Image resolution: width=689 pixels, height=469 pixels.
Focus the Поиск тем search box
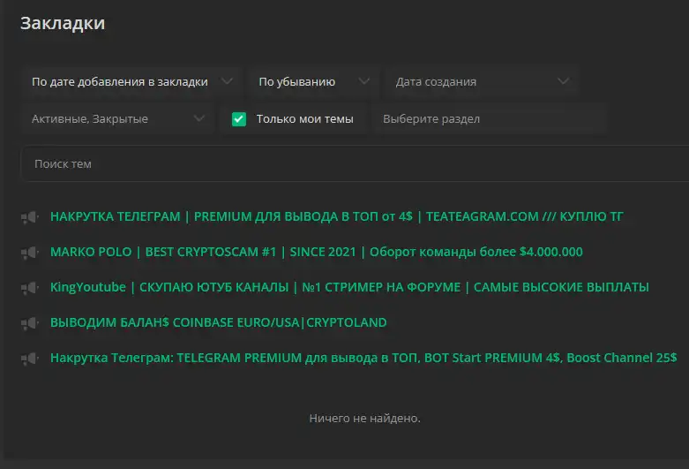point(353,163)
